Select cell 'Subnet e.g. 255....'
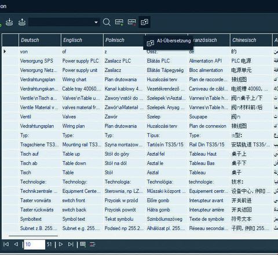This screenshot has height=255, width=278. (82, 228)
